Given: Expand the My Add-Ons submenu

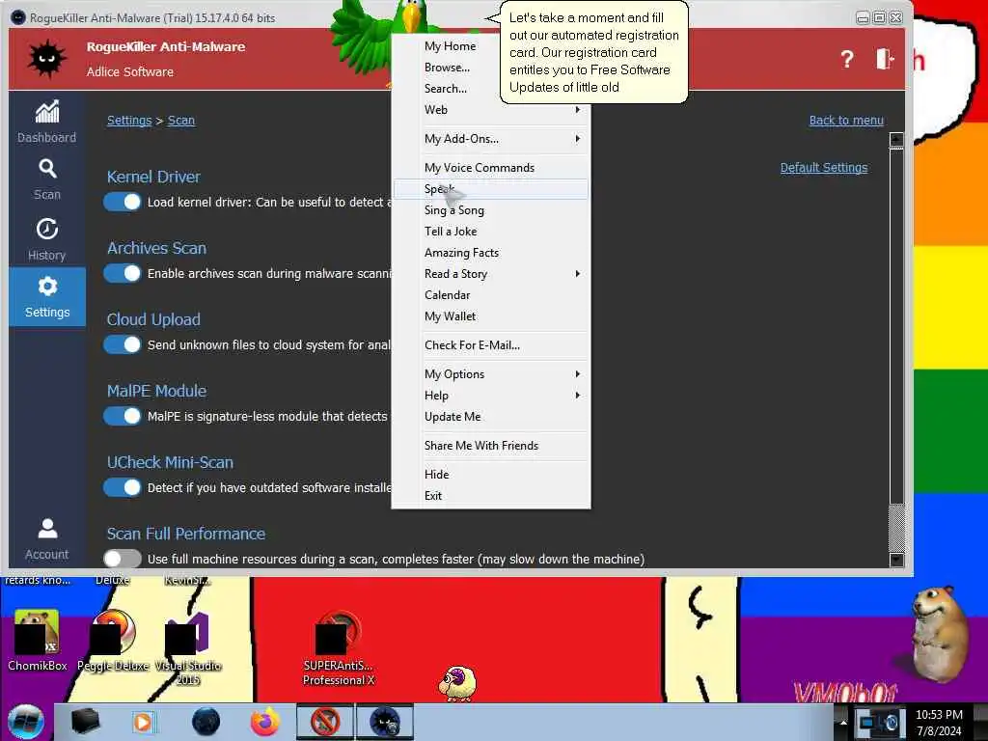Looking at the screenshot, I should 491,139.
